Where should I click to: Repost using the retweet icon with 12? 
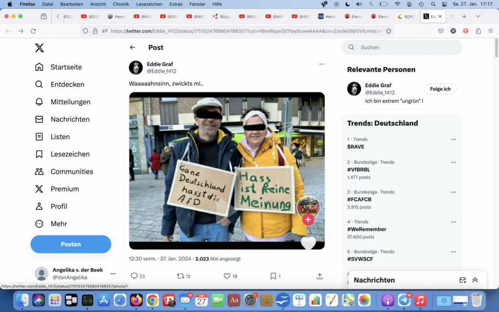pyautogui.click(x=180, y=276)
